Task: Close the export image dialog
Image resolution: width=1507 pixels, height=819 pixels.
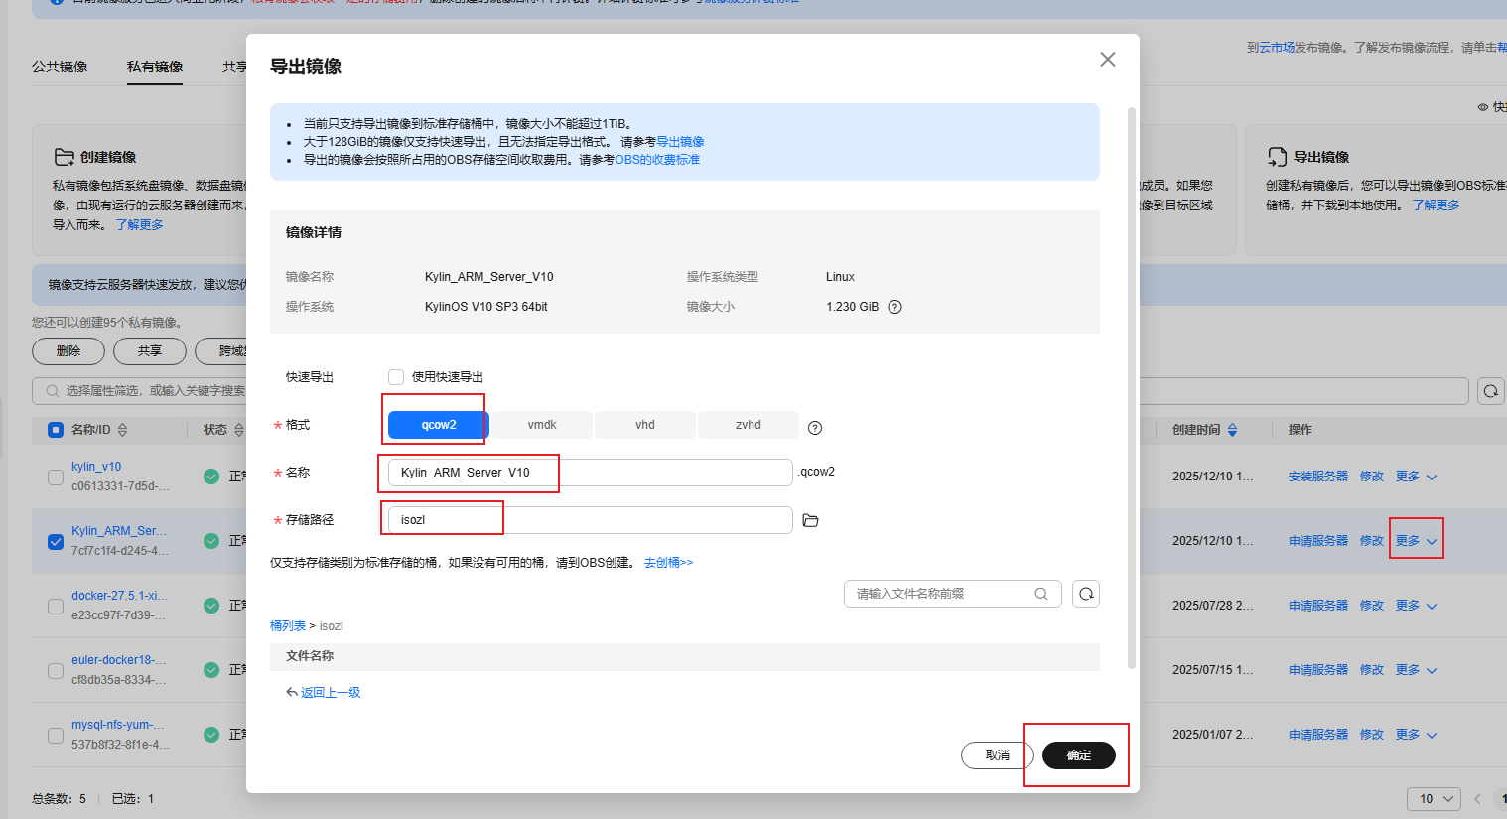Action: point(1108,60)
